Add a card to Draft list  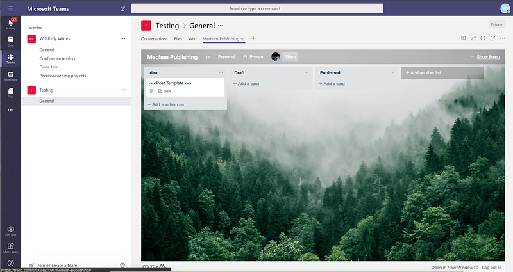(246, 84)
